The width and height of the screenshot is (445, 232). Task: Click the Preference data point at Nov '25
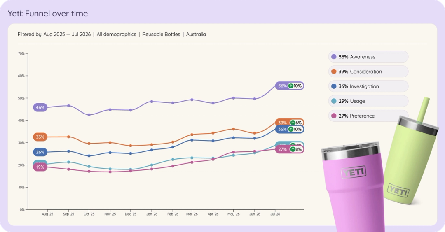pos(110,172)
